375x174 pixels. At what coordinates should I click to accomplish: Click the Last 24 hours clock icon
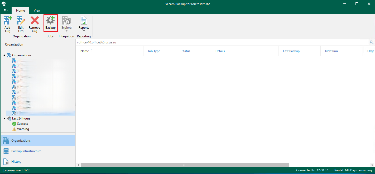click(x=9, y=118)
